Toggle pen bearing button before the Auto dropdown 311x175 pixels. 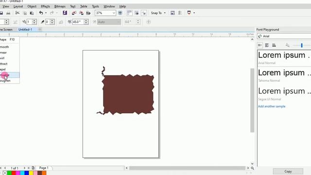[x=94, y=22]
